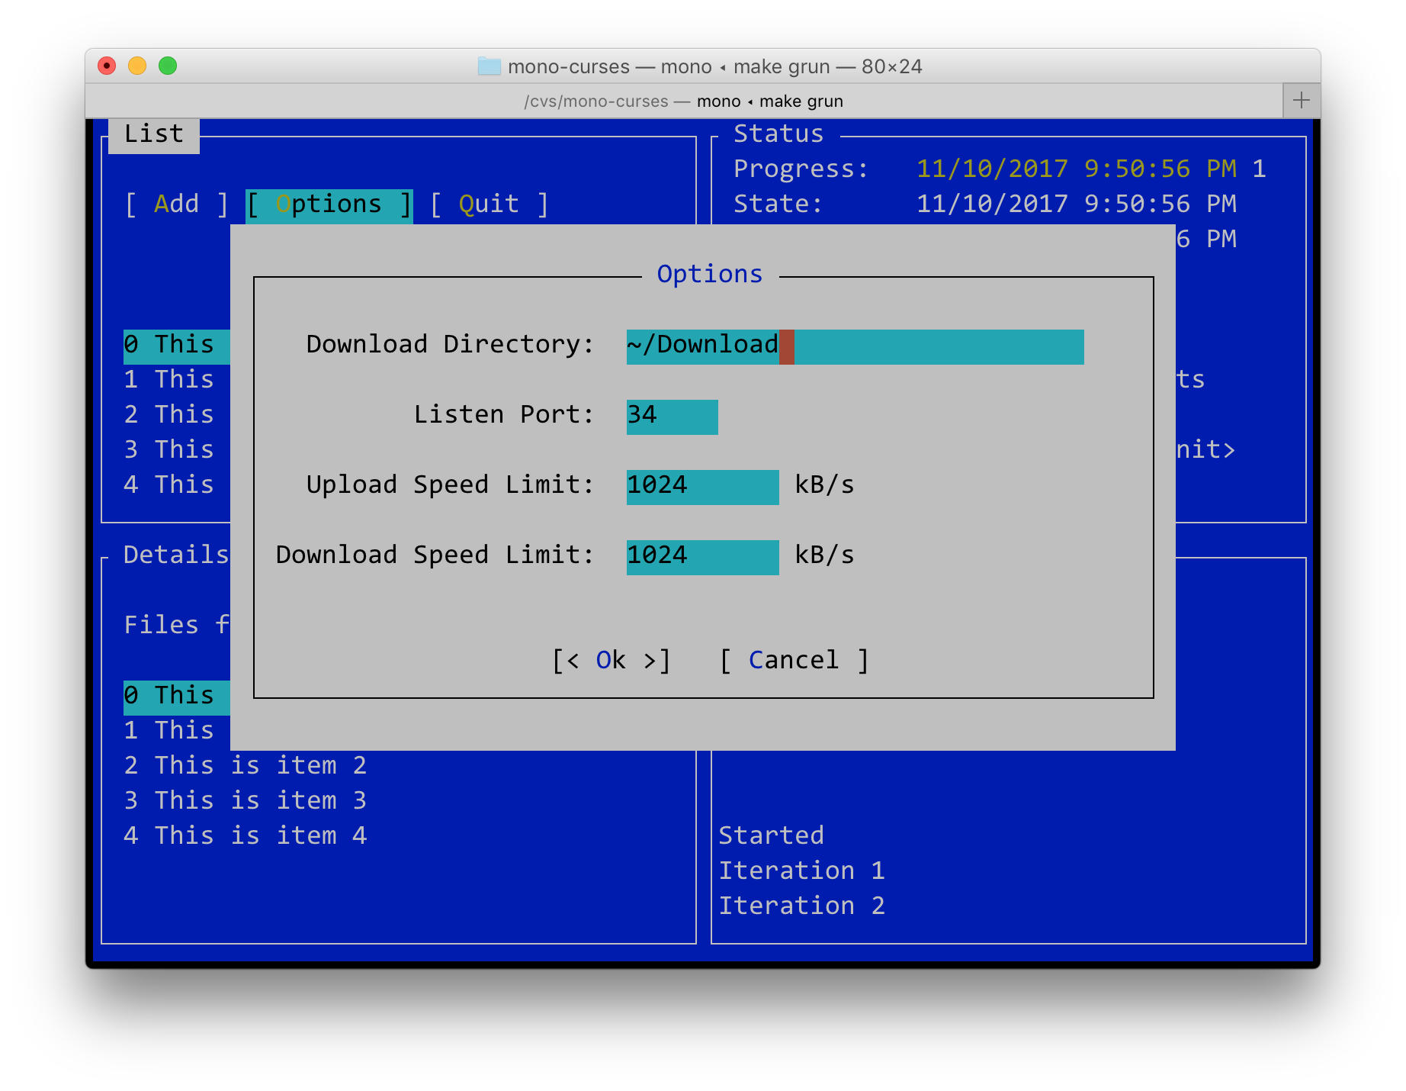Select the highlighted Options button

pyautogui.click(x=329, y=204)
